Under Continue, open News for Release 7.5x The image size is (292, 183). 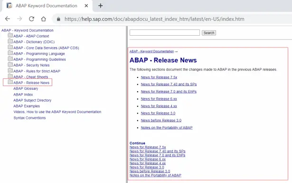click(x=148, y=147)
